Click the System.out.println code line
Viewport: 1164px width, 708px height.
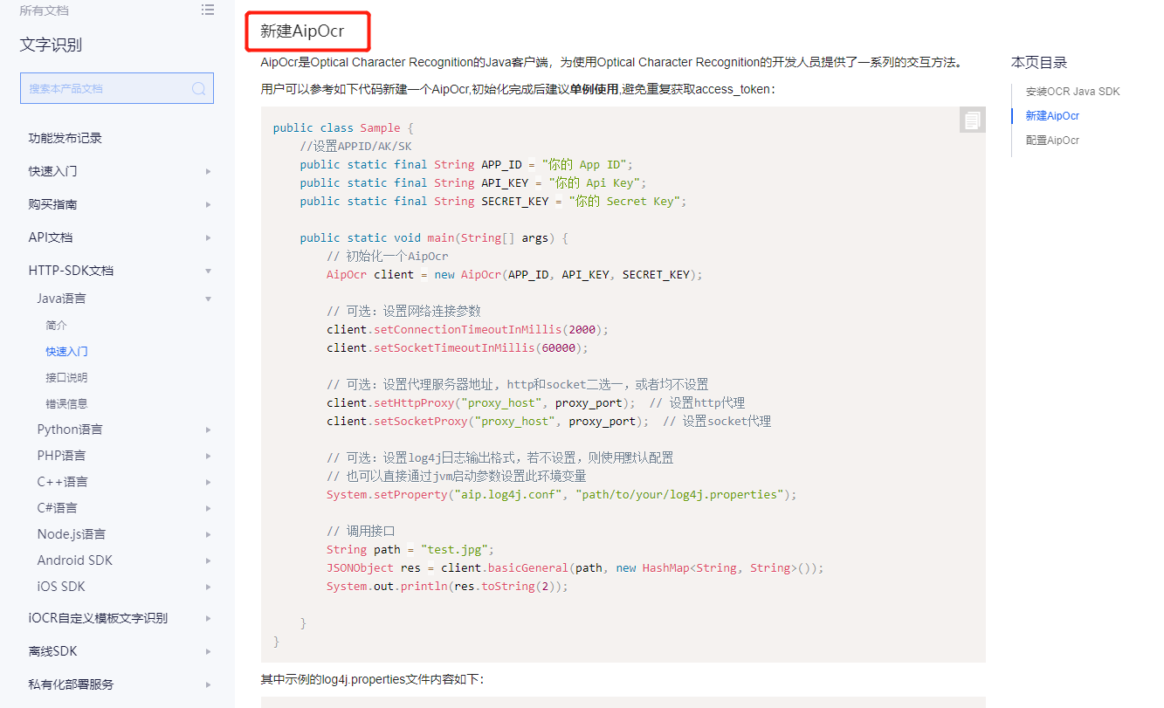click(447, 587)
